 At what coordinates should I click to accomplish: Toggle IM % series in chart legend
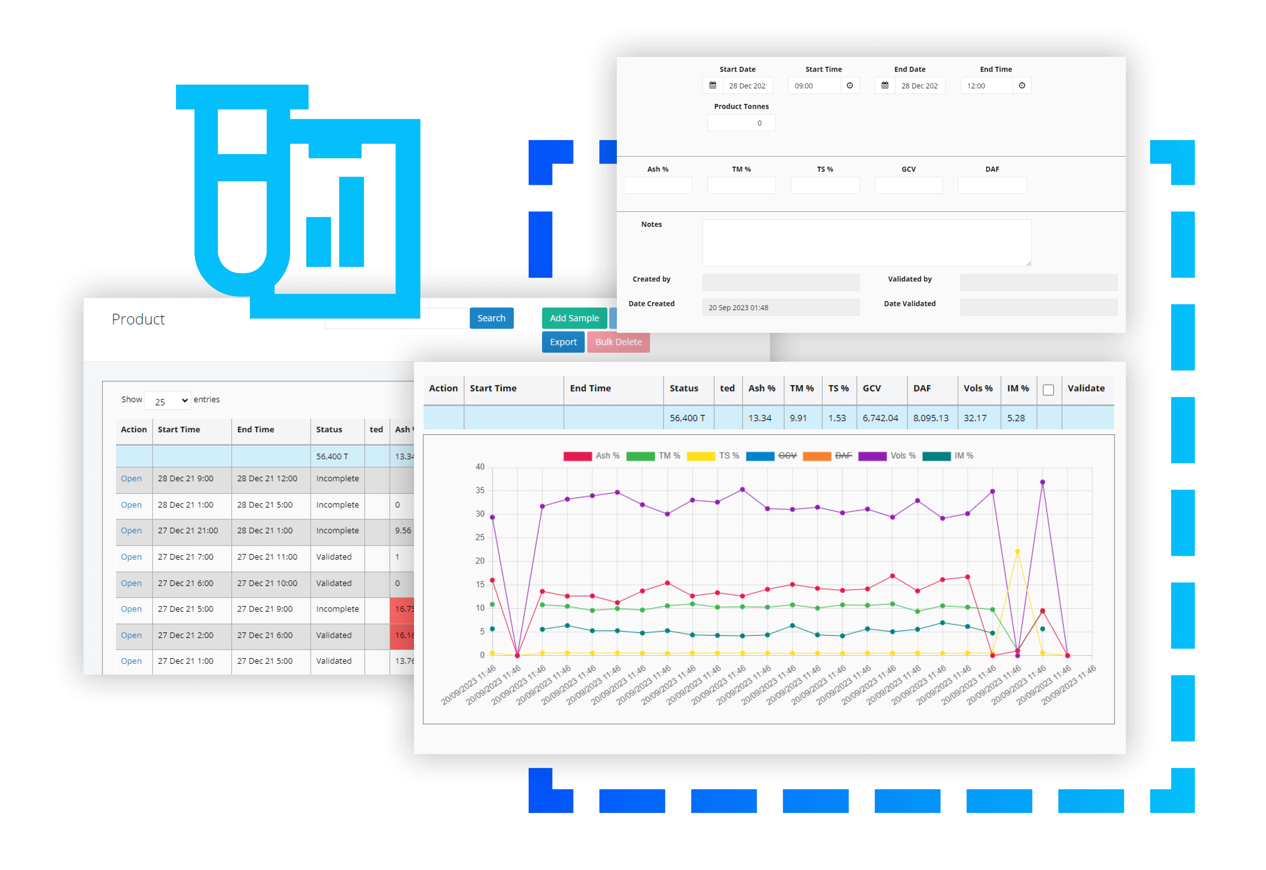(x=948, y=456)
